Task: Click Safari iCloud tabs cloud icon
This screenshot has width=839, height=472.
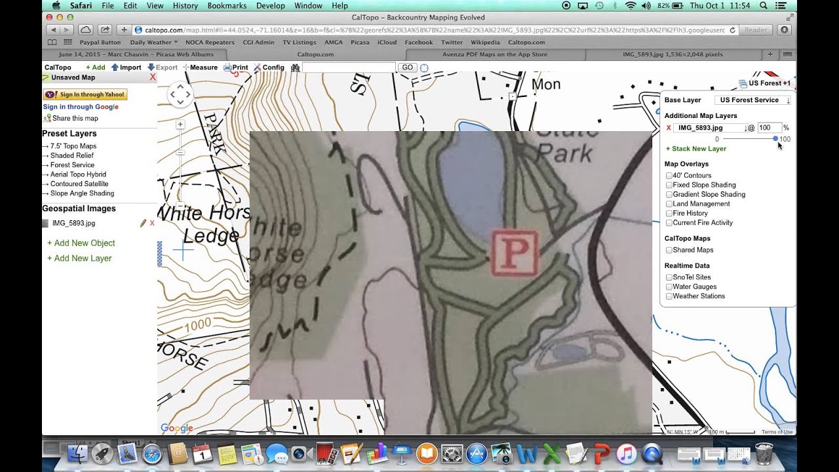Action: (x=85, y=30)
